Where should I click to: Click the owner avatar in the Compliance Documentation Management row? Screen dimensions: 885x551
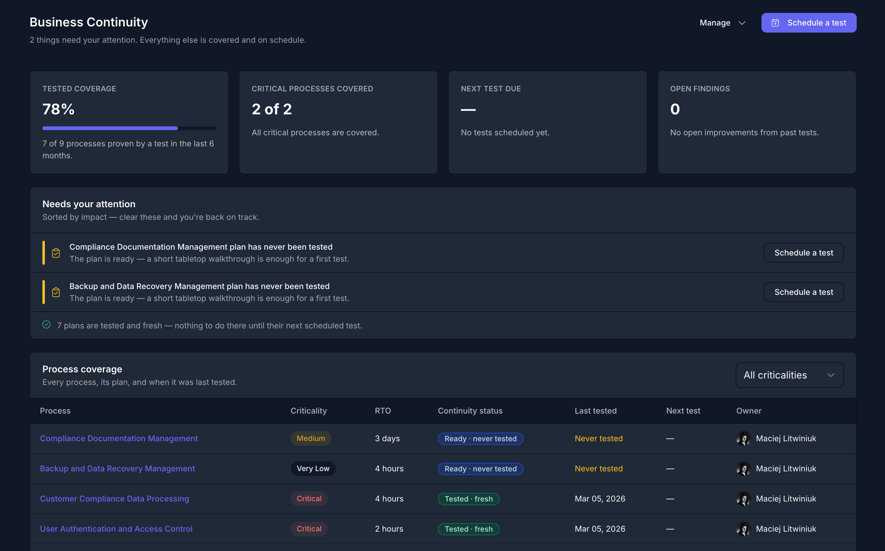[x=743, y=438]
